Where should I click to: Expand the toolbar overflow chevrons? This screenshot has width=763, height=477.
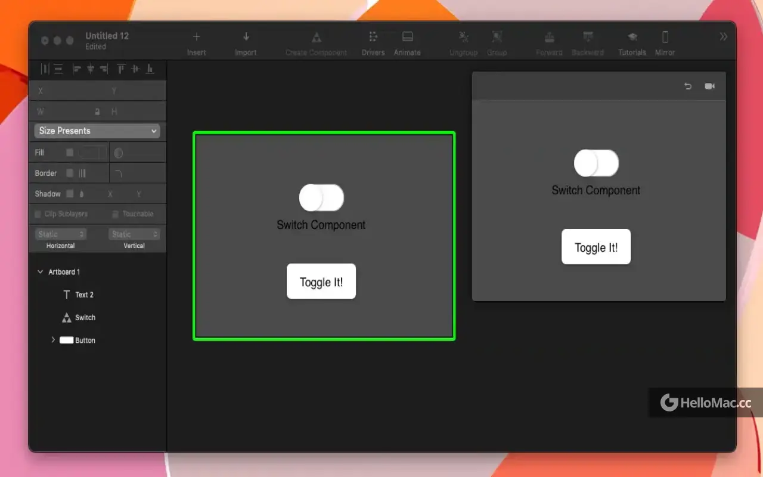click(x=724, y=37)
